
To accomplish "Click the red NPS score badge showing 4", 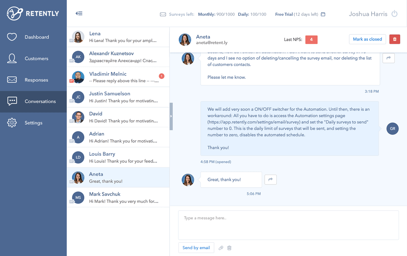I will pyautogui.click(x=311, y=39).
